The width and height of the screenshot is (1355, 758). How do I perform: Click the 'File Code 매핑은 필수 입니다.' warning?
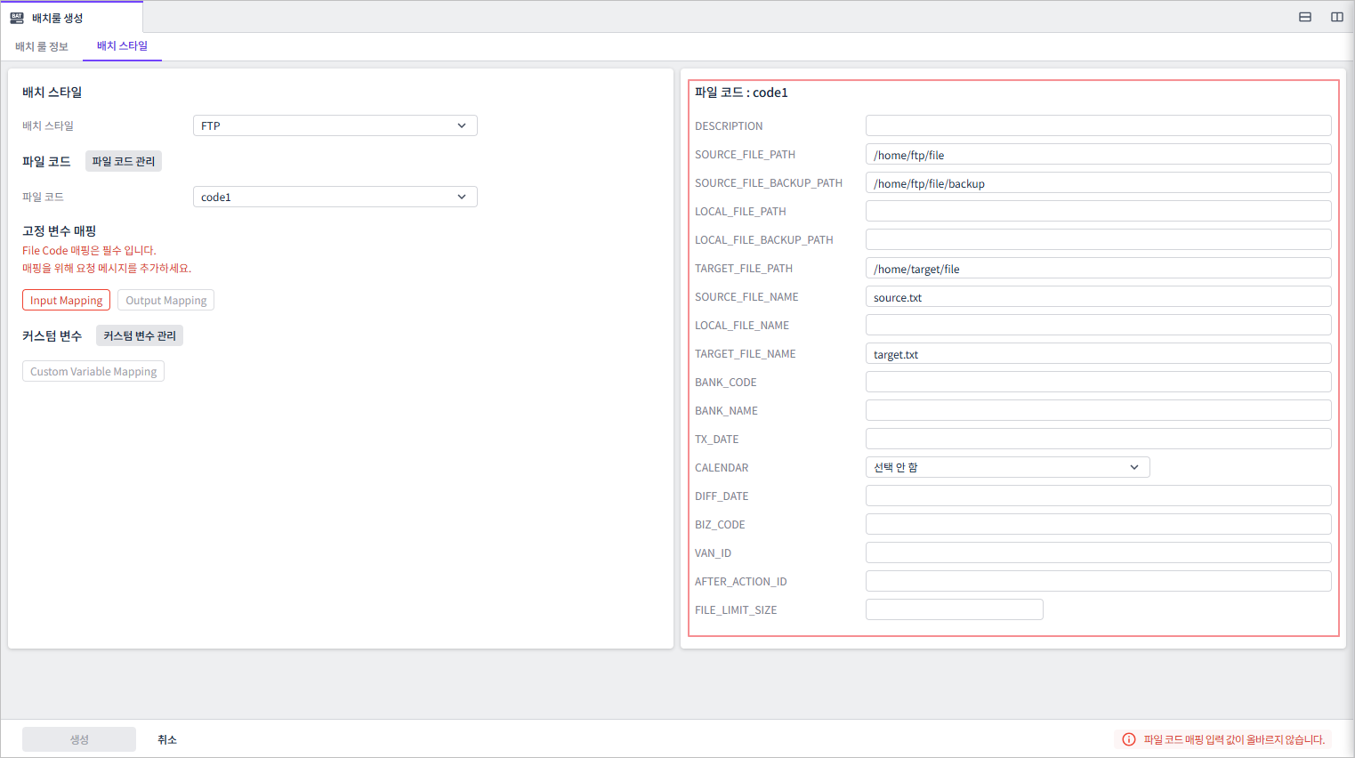click(x=89, y=251)
